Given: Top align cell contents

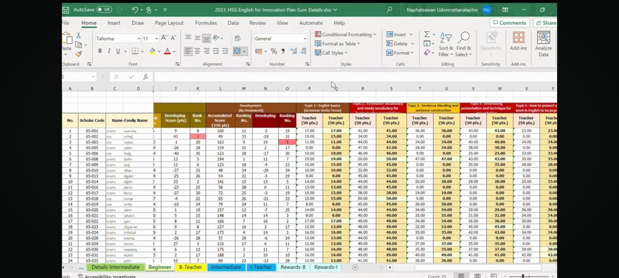Looking at the screenshot, I should click(x=188, y=38).
